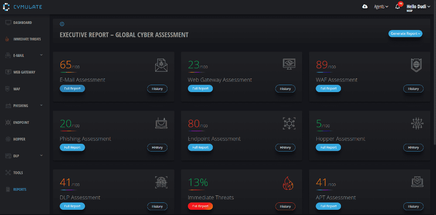Open the Agents dropdown

[x=381, y=7]
